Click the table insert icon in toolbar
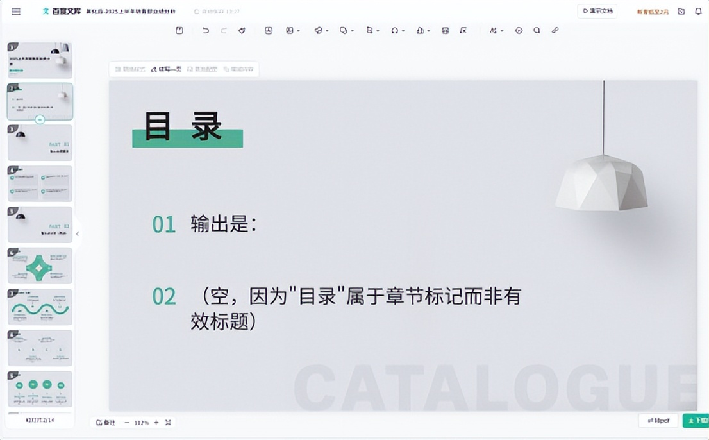This screenshot has height=440, width=709. (446, 31)
